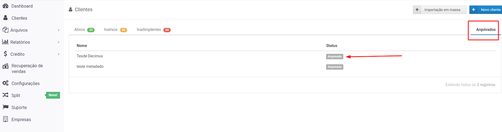
Task: Expand the Arquivos submenu chevron
Action: 59,30
